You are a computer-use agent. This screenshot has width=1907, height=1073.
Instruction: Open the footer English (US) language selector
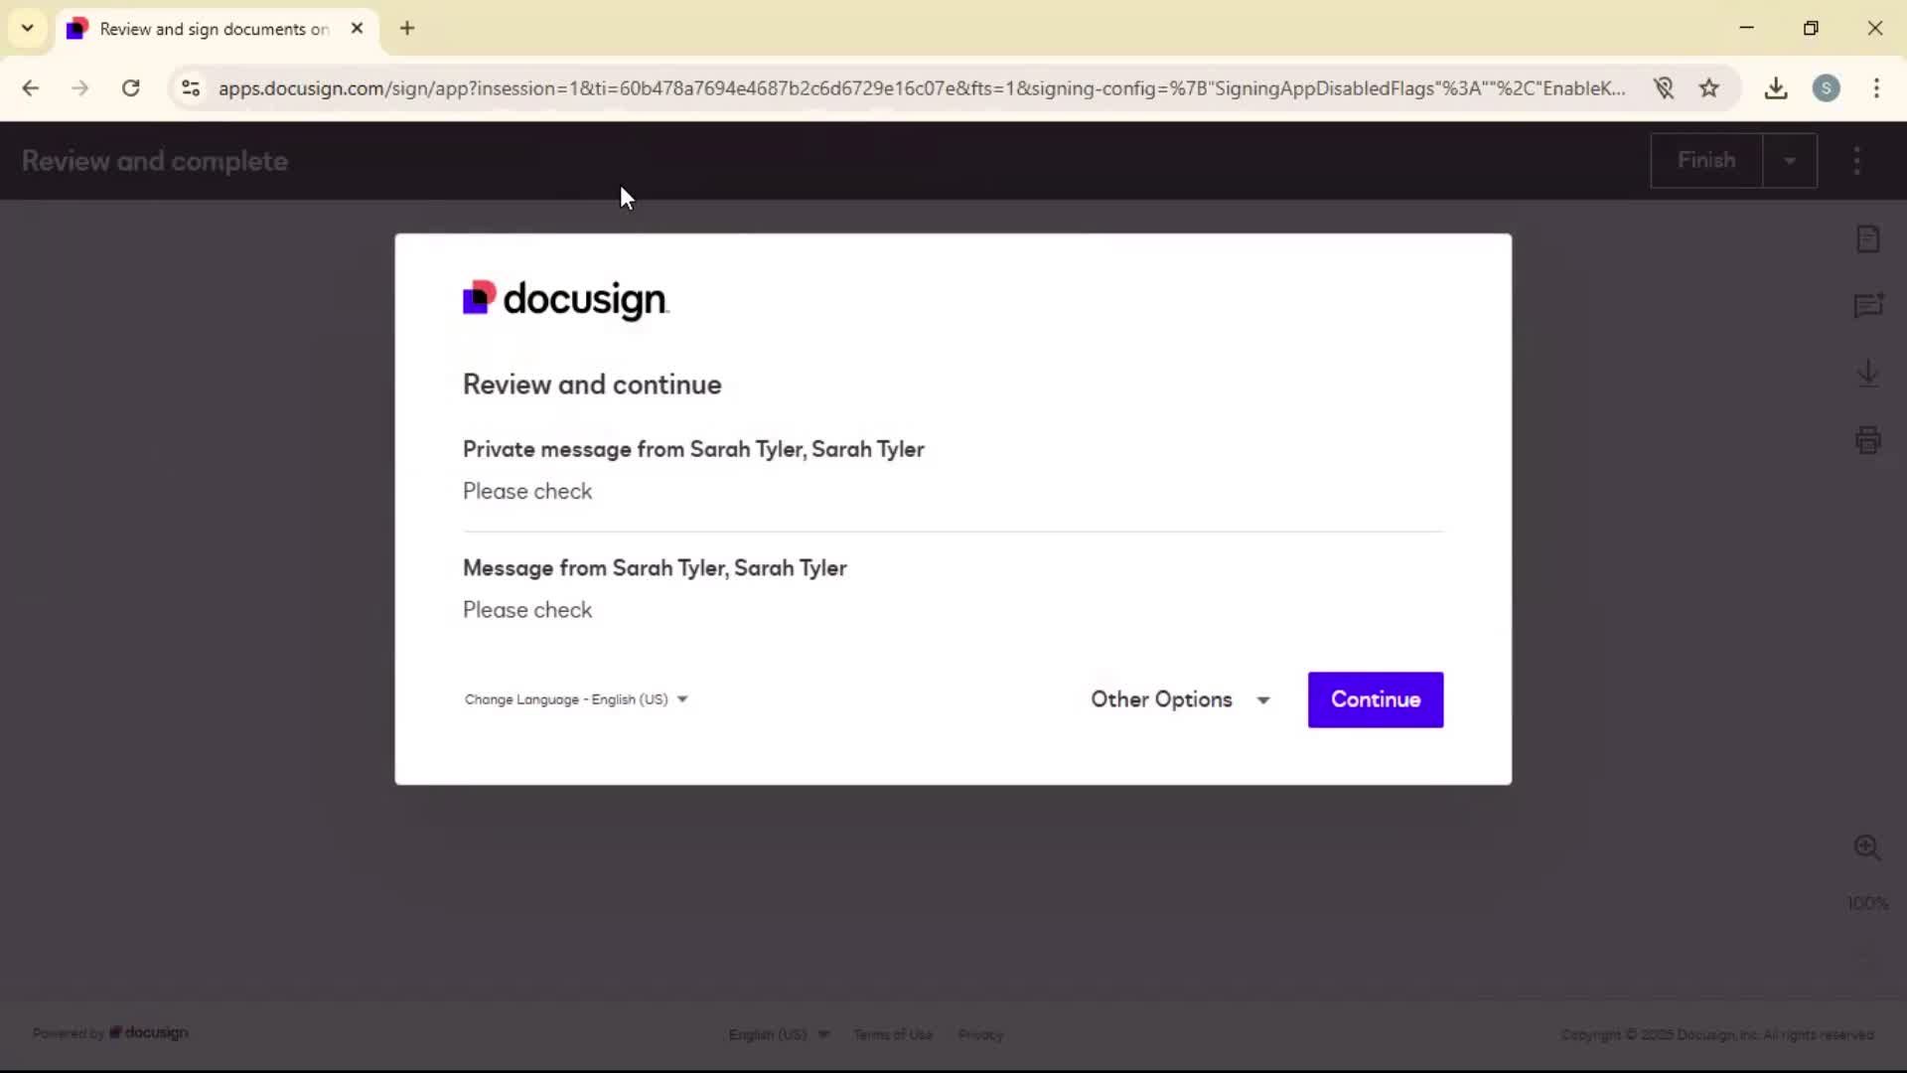779,1034
